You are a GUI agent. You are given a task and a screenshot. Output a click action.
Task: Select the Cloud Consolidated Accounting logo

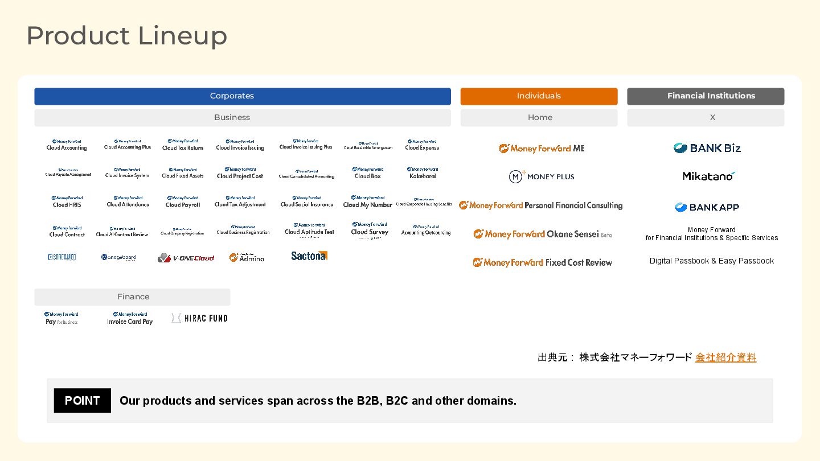point(306,174)
